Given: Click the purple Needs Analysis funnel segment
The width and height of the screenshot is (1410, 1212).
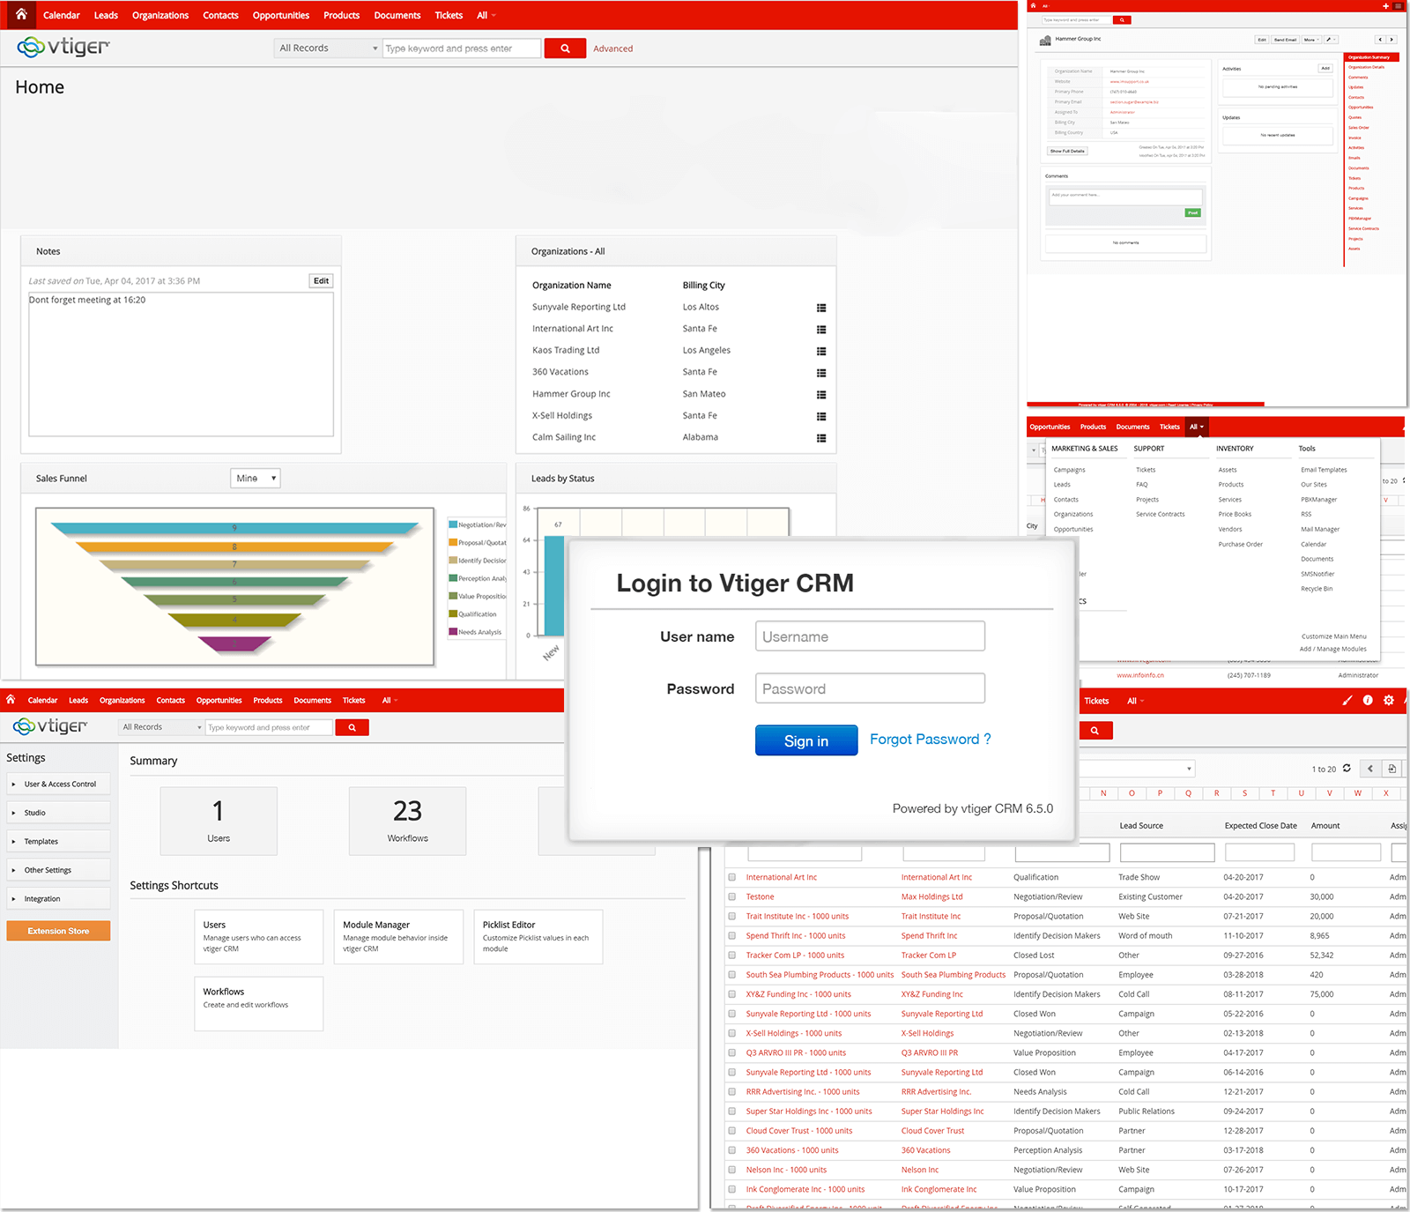Looking at the screenshot, I should (234, 644).
